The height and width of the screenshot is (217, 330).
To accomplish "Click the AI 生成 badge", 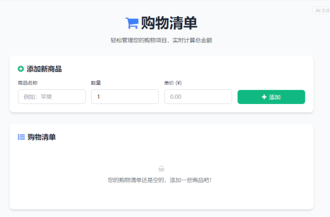I will tap(322, 11).
